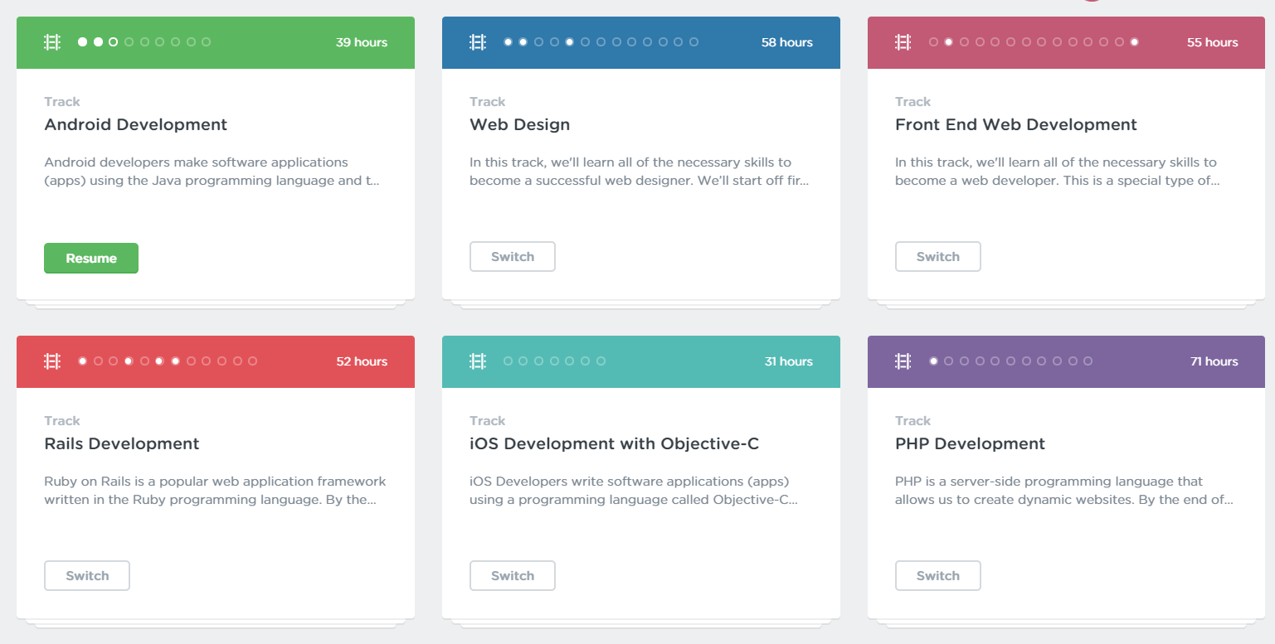
Task: Click the track icon on PHP Development header
Action: point(903,361)
